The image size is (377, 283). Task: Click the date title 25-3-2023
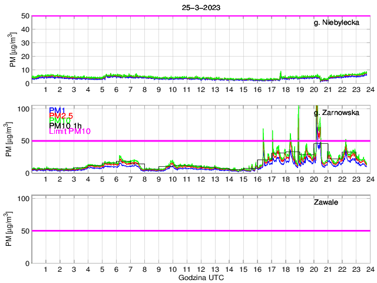tap(200, 6)
